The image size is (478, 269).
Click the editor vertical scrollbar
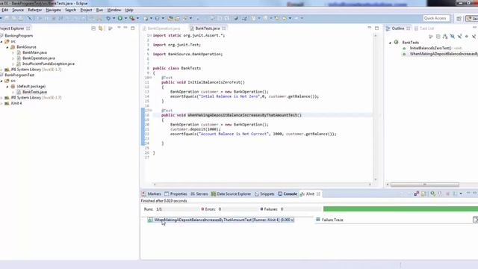pyautogui.click(x=375, y=108)
